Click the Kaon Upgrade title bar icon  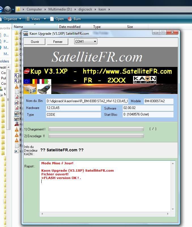(26, 33)
